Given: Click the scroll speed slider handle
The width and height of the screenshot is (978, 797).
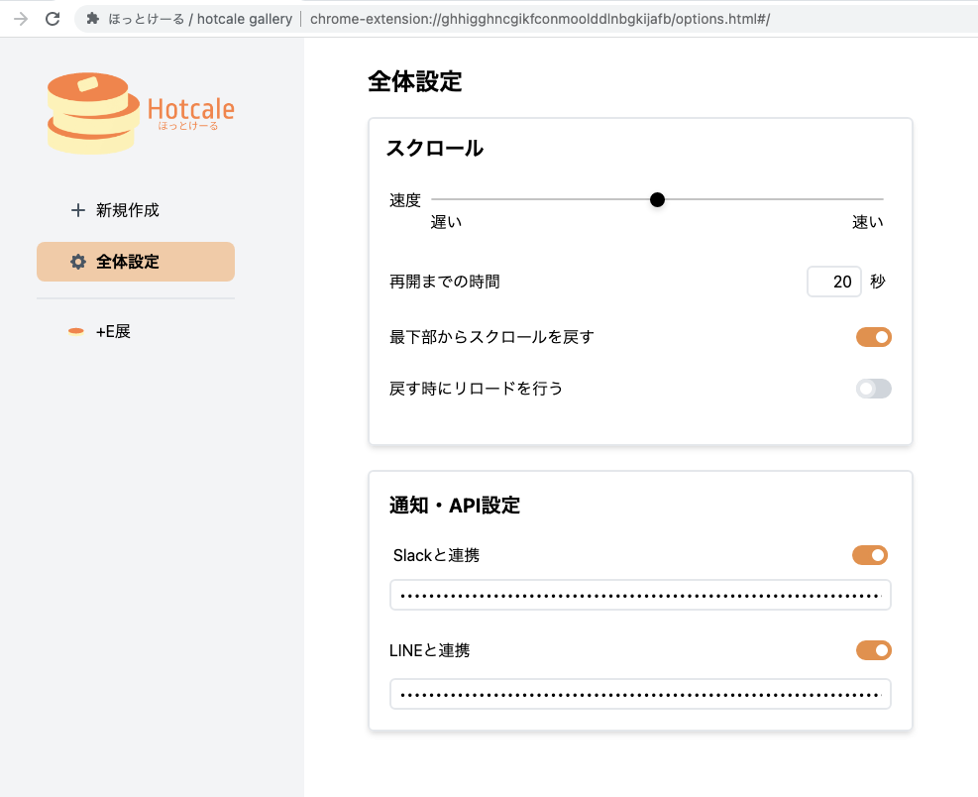Looking at the screenshot, I should 657,200.
